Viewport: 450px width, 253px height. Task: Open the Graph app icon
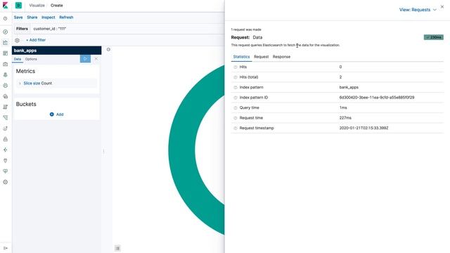click(x=5, y=150)
